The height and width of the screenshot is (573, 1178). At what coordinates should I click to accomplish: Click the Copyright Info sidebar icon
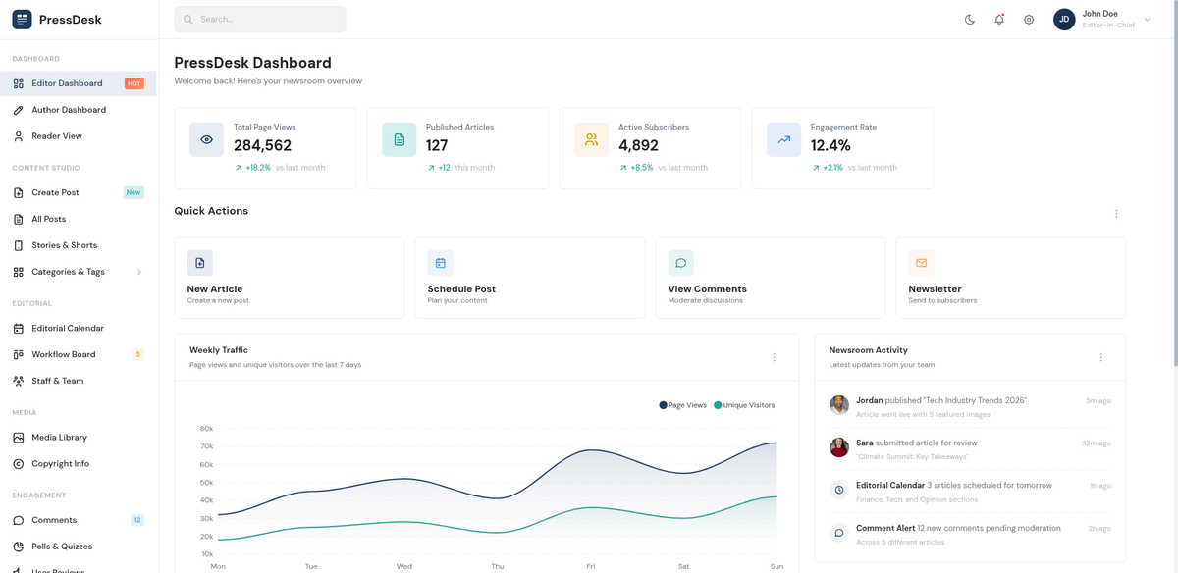(20, 463)
